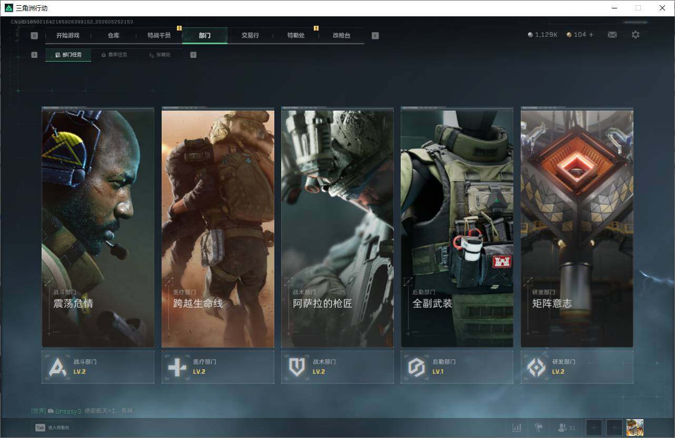The image size is (675, 438).
Task: Select the 部门任务 sub-tab
Action: [x=68, y=55]
